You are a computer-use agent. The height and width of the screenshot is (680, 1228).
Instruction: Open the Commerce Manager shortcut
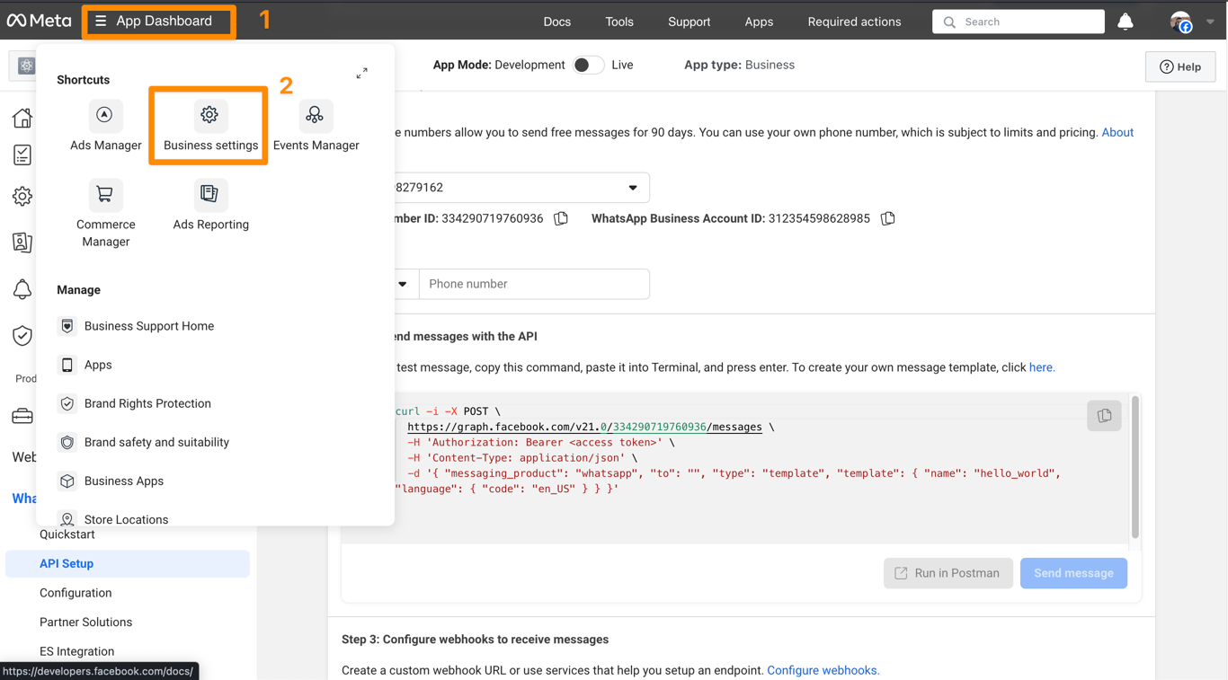click(x=105, y=214)
